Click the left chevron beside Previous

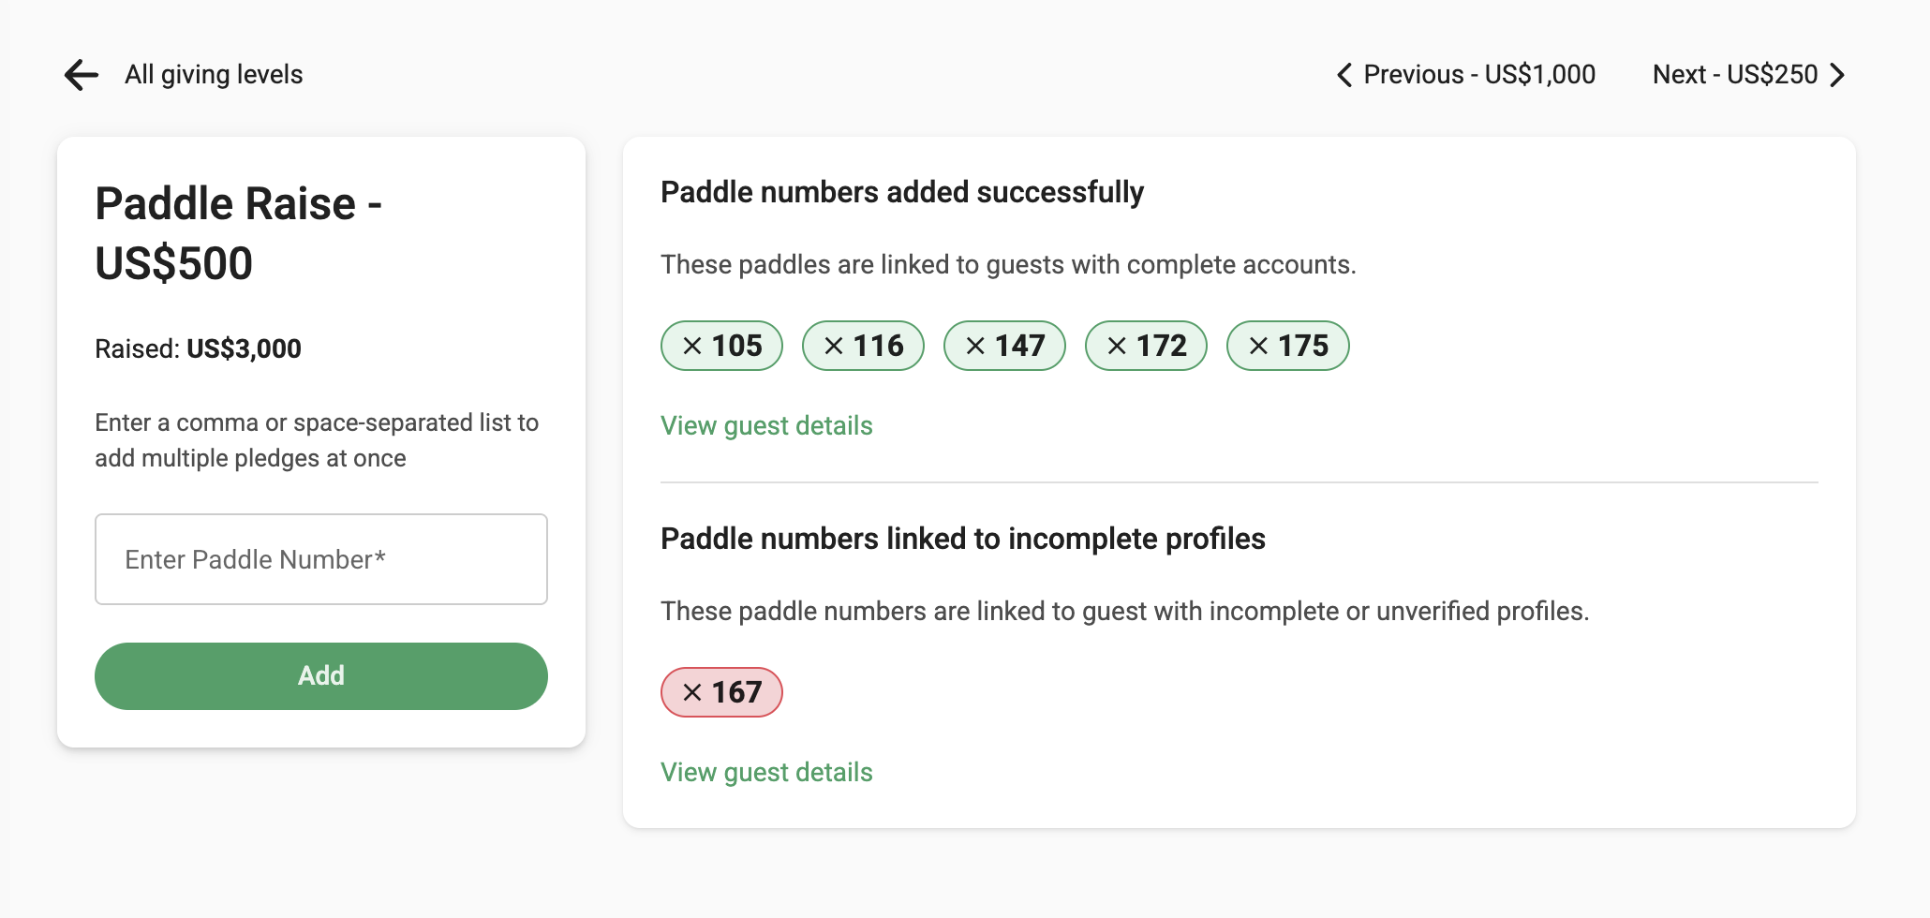point(1344,75)
